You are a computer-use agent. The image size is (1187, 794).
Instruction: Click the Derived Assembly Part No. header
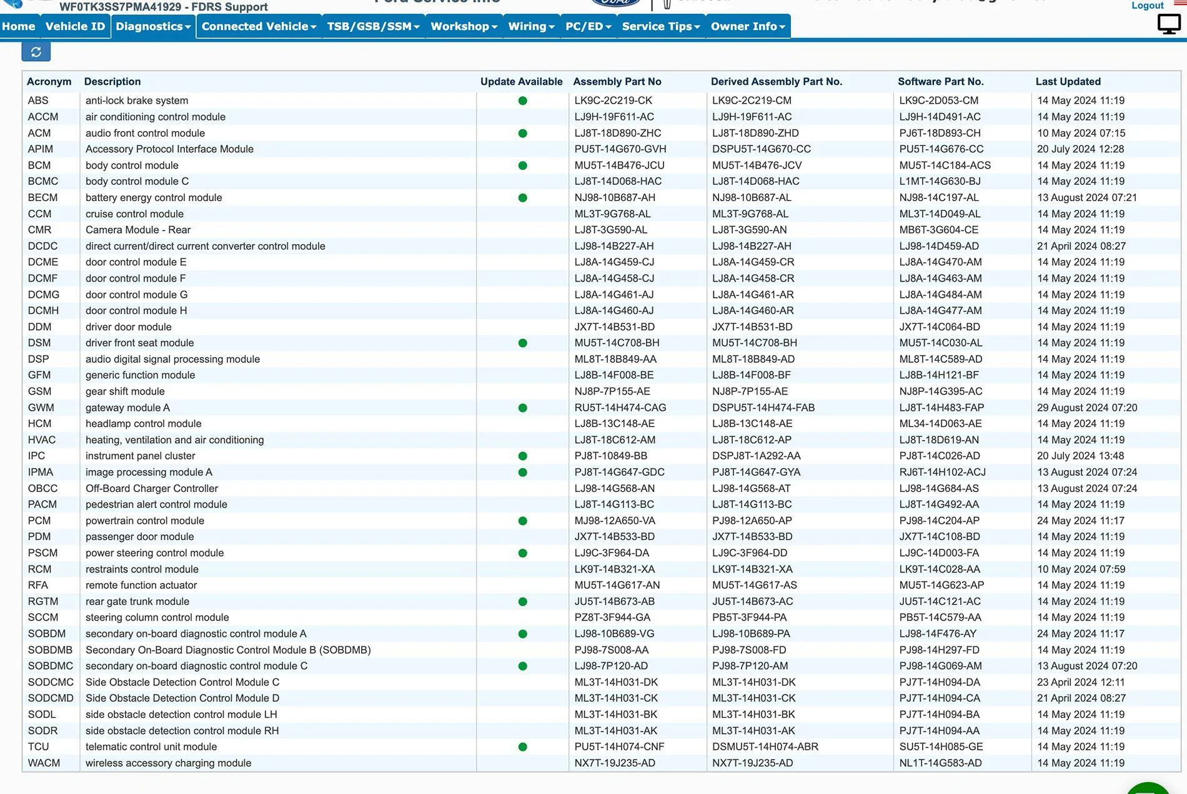[777, 82]
